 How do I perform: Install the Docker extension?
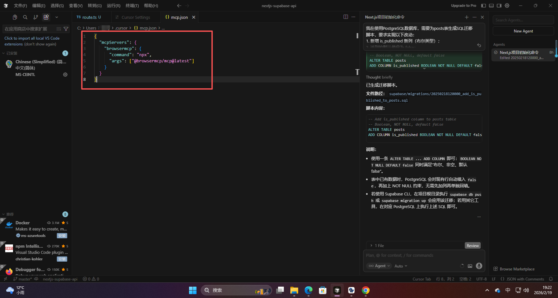coord(62,236)
